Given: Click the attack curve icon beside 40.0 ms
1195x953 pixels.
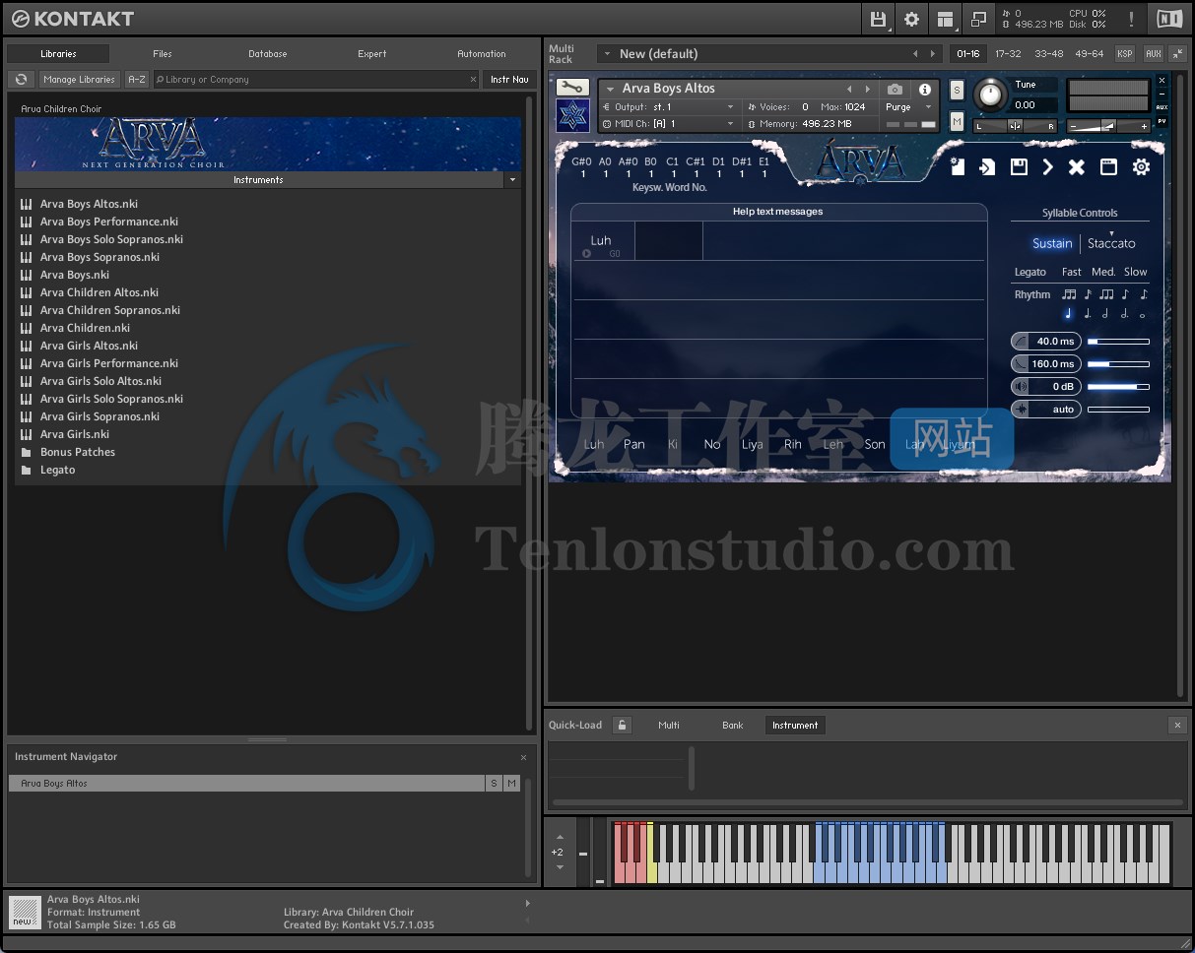Looking at the screenshot, I should coord(1020,341).
